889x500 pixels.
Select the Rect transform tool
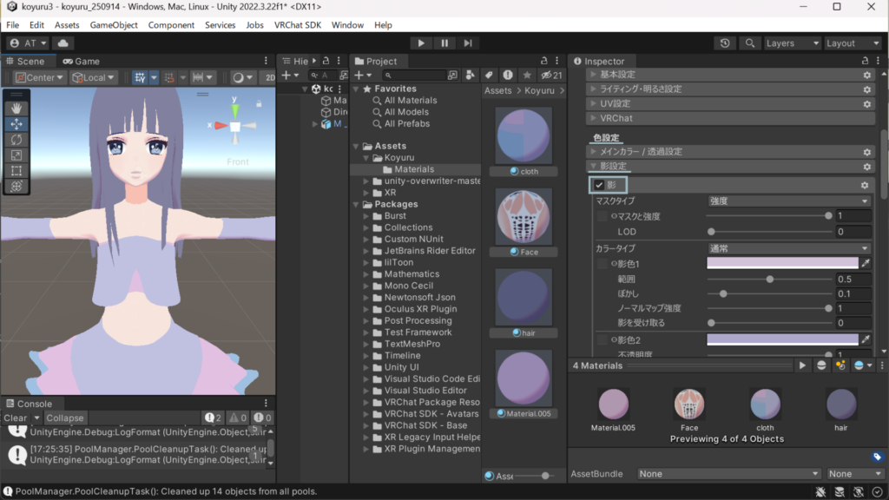tap(16, 171)
